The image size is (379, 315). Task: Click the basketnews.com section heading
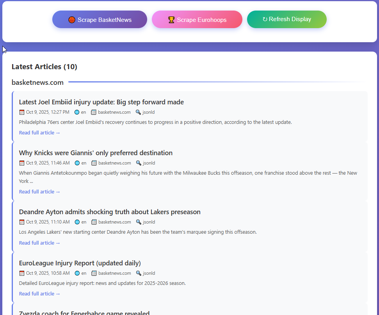(x=37, y=82)
